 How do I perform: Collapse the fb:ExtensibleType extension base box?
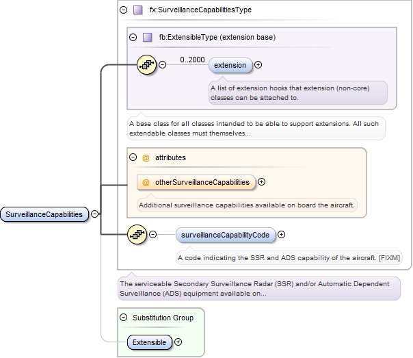(x=133, y=37)
